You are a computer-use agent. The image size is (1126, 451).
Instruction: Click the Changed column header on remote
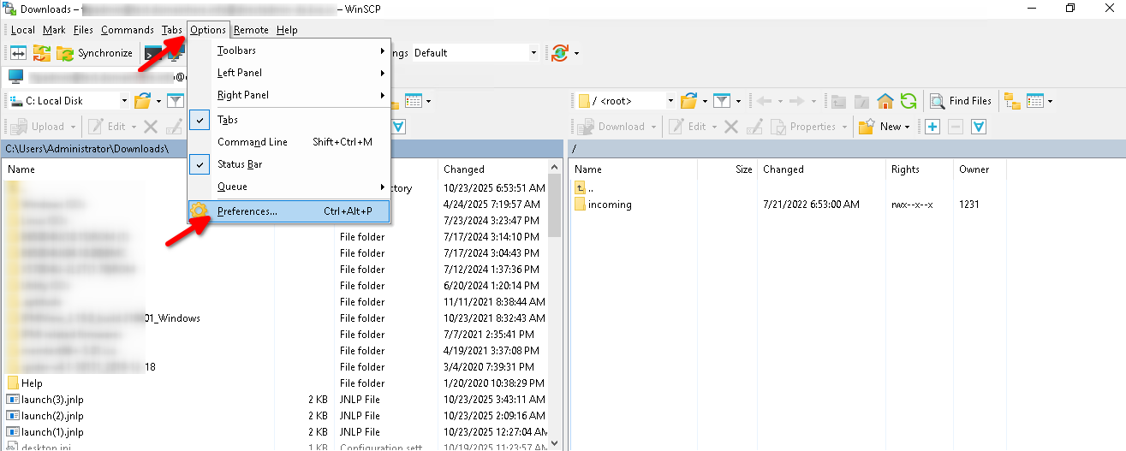(783, 169)
